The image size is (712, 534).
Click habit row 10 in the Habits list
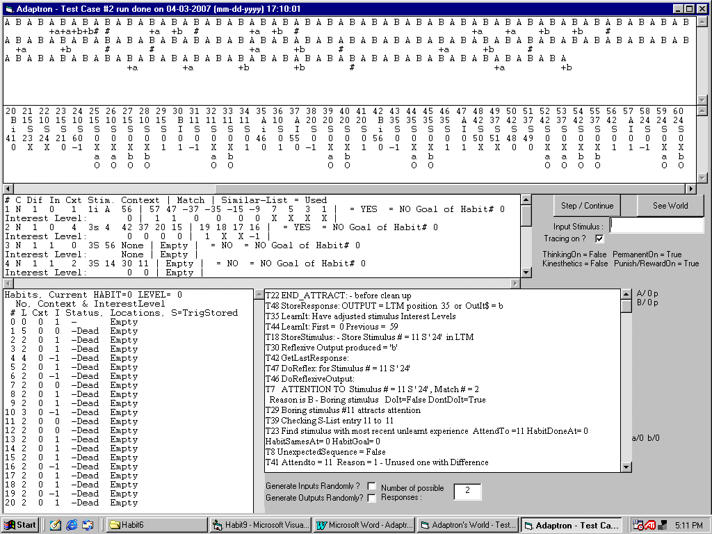(x=72, y=412)
